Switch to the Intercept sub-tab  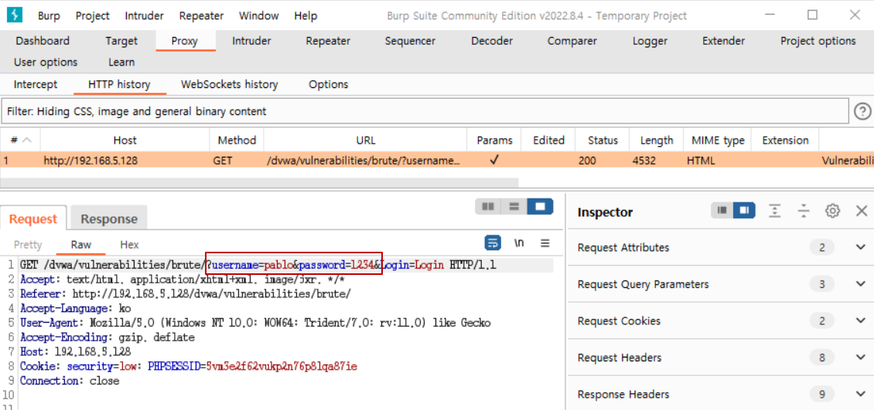[x=36, y=85]
